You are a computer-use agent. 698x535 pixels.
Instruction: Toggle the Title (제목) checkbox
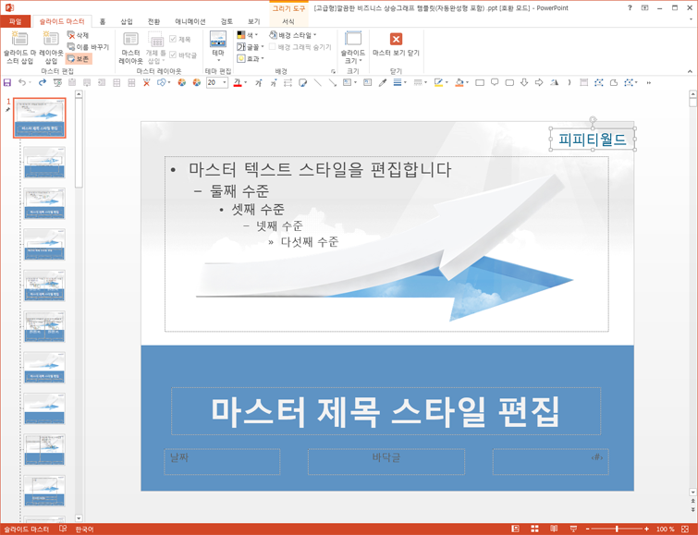(180, 40)
